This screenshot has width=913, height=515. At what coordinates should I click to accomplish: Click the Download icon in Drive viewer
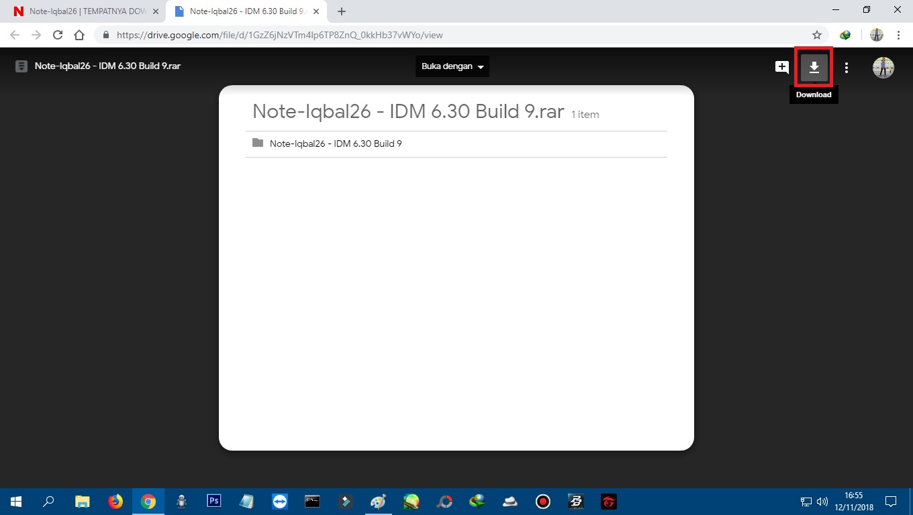coord(814,67)
